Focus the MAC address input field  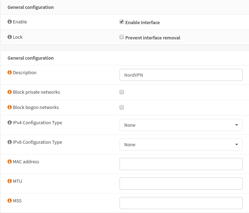(181, 164)
